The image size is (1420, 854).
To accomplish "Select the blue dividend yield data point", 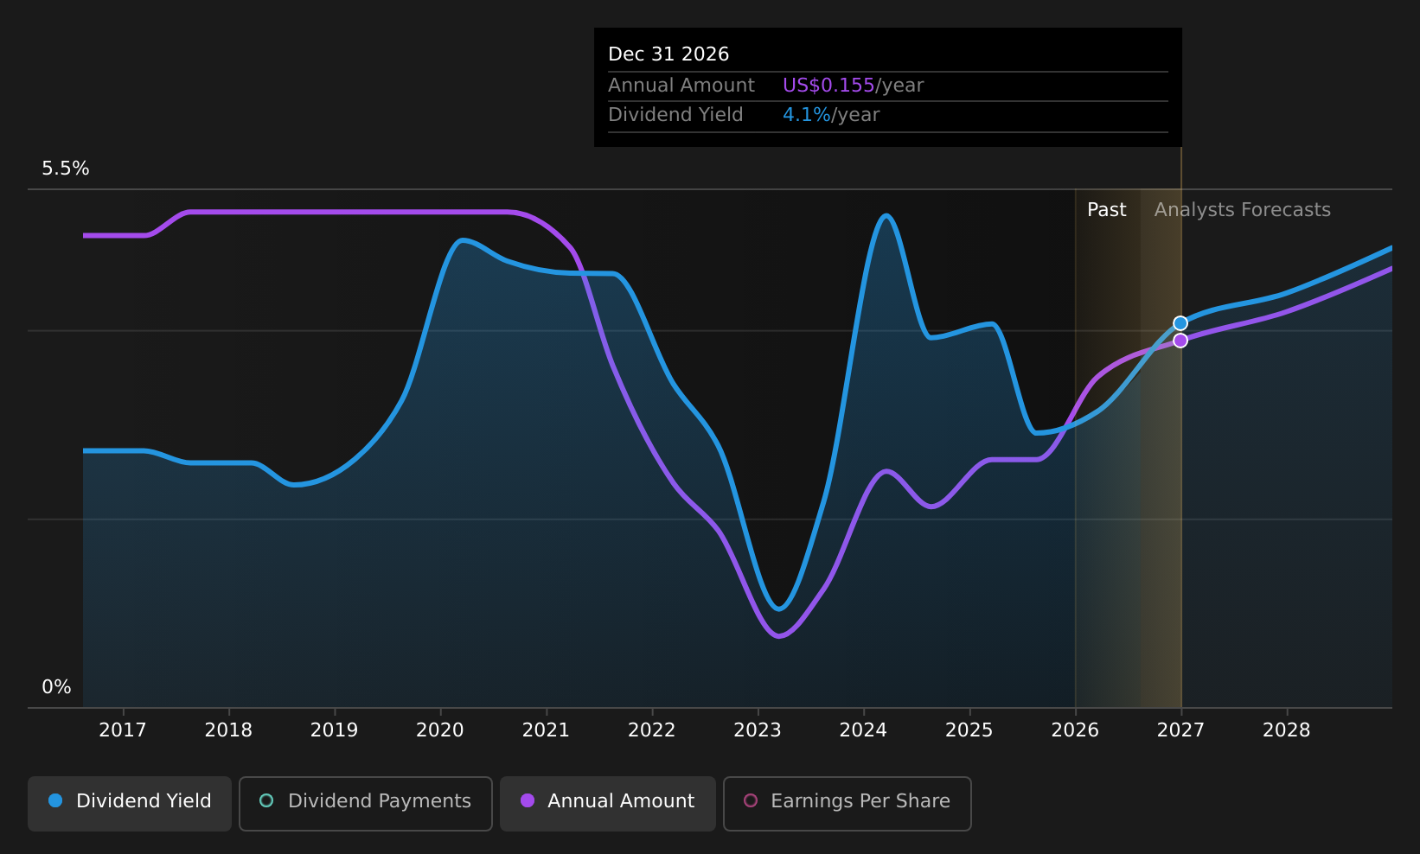I will 1180,323.
